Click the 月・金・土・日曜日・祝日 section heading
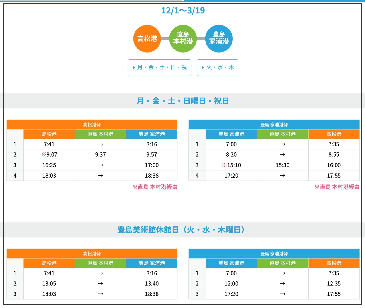This screenshot has width=365, height=308. [182, 101]
